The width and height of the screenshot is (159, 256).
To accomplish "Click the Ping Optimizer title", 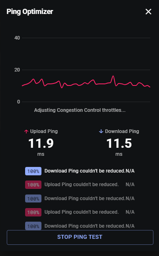I will pos(30,12).
